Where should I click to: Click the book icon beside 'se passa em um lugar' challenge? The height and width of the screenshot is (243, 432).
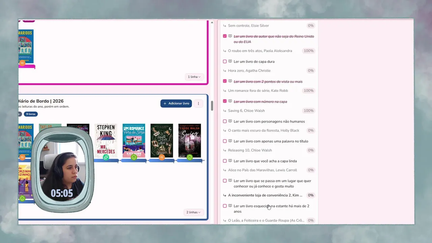(x=230, y=181)
